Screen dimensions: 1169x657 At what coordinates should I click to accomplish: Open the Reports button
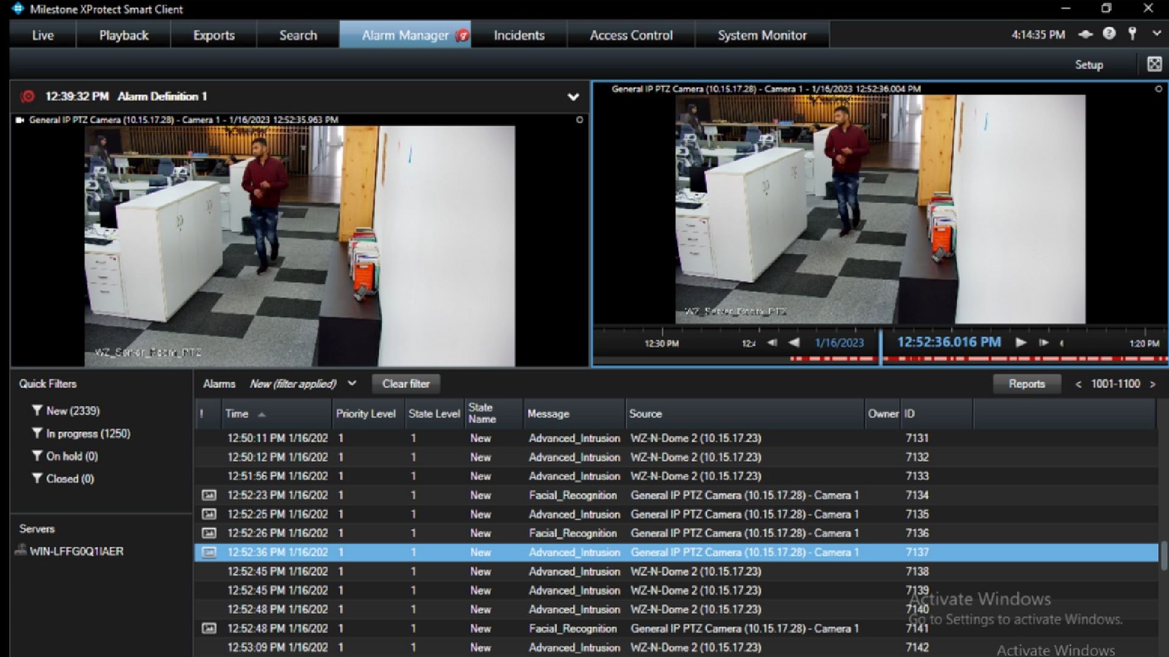click(1027, 384)
